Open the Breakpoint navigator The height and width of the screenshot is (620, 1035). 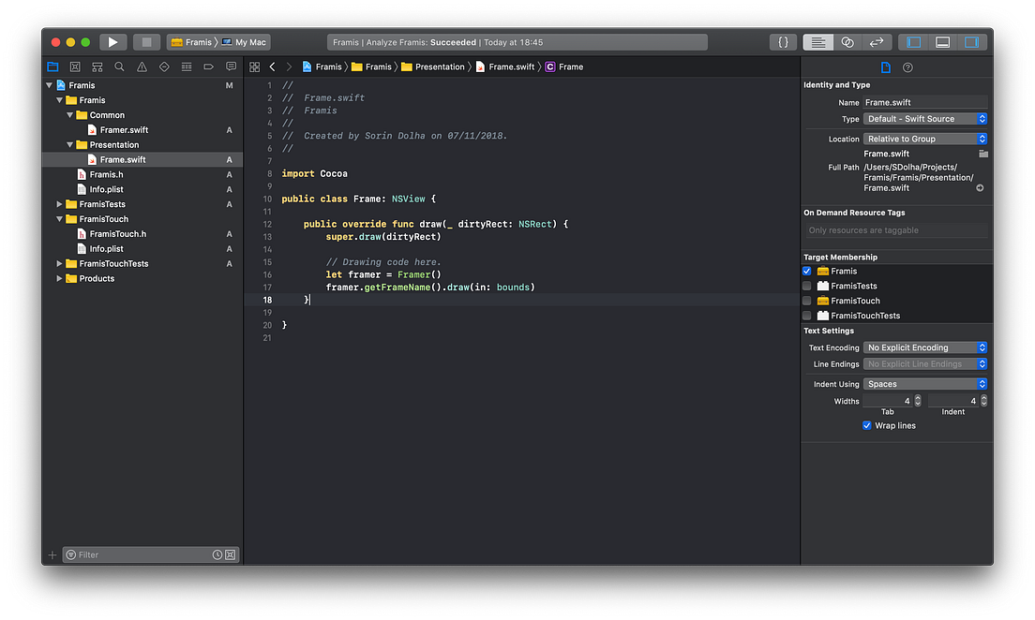pyautogui.click(x=209, y=66)
